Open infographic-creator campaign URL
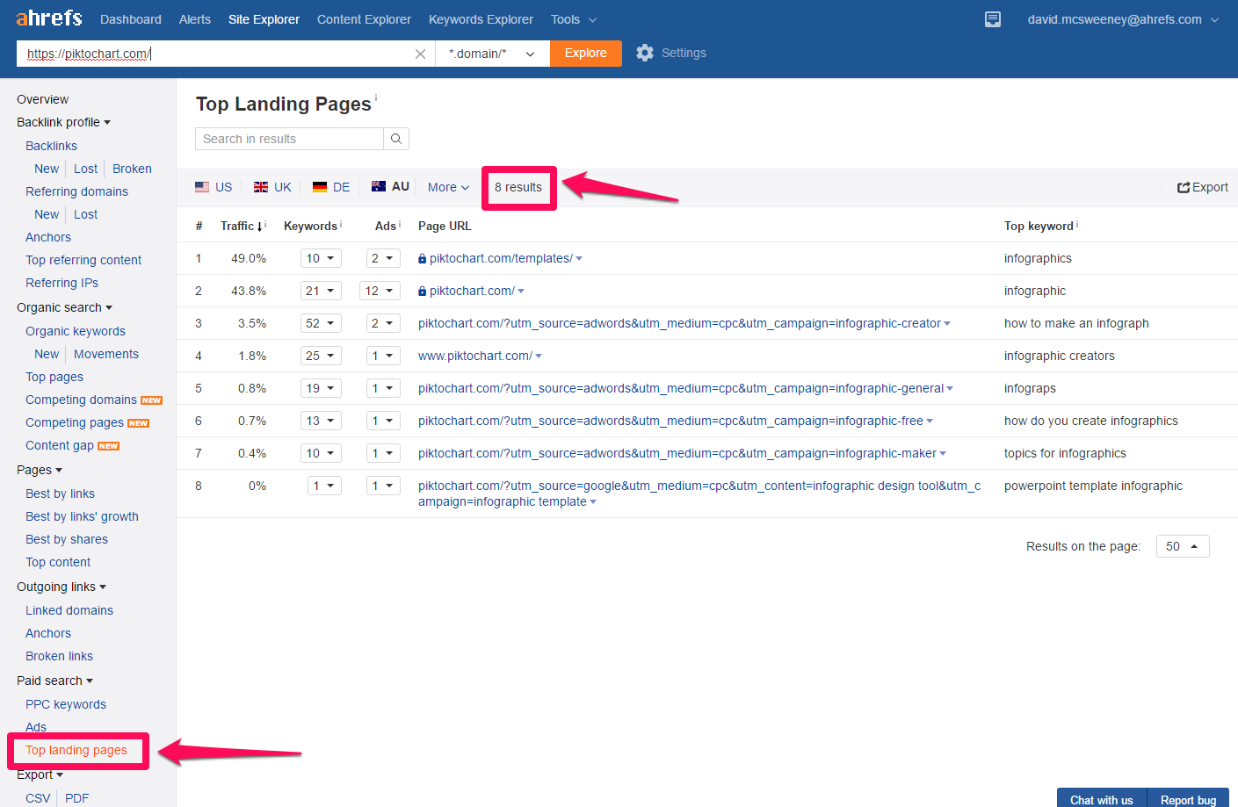 point(679,323)
